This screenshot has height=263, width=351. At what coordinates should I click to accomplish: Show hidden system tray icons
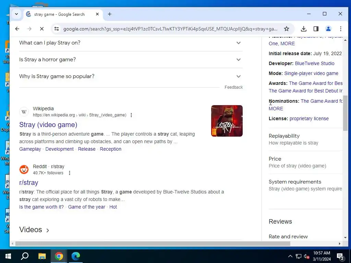[x=290, y=256]
